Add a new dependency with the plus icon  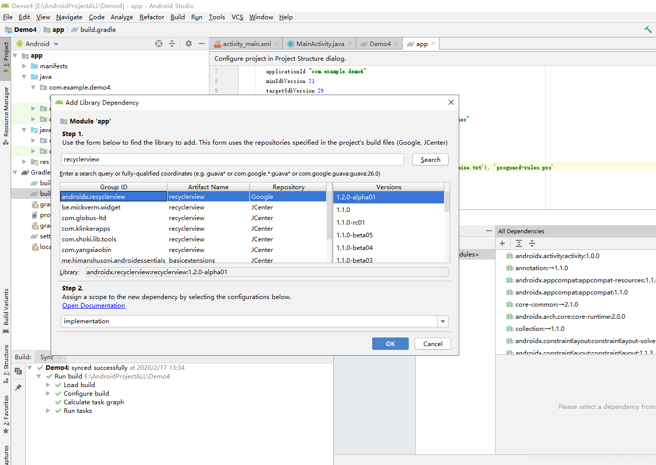[x=502, y=243]
